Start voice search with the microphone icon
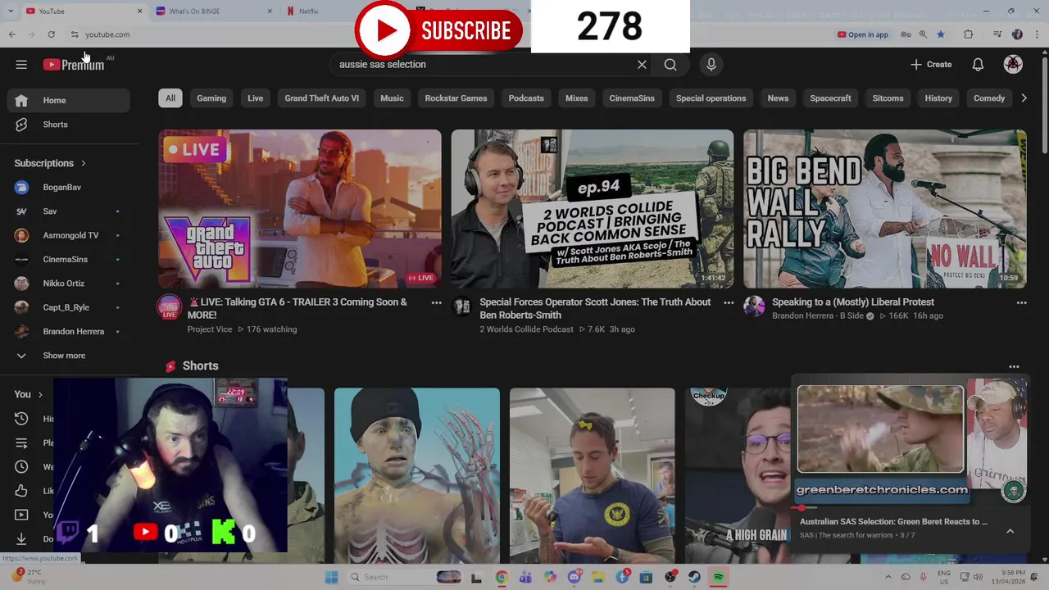 coord(711,65)
